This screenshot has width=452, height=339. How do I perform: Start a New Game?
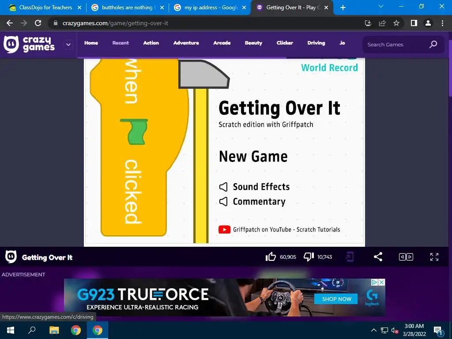click(x=253, y=157)
